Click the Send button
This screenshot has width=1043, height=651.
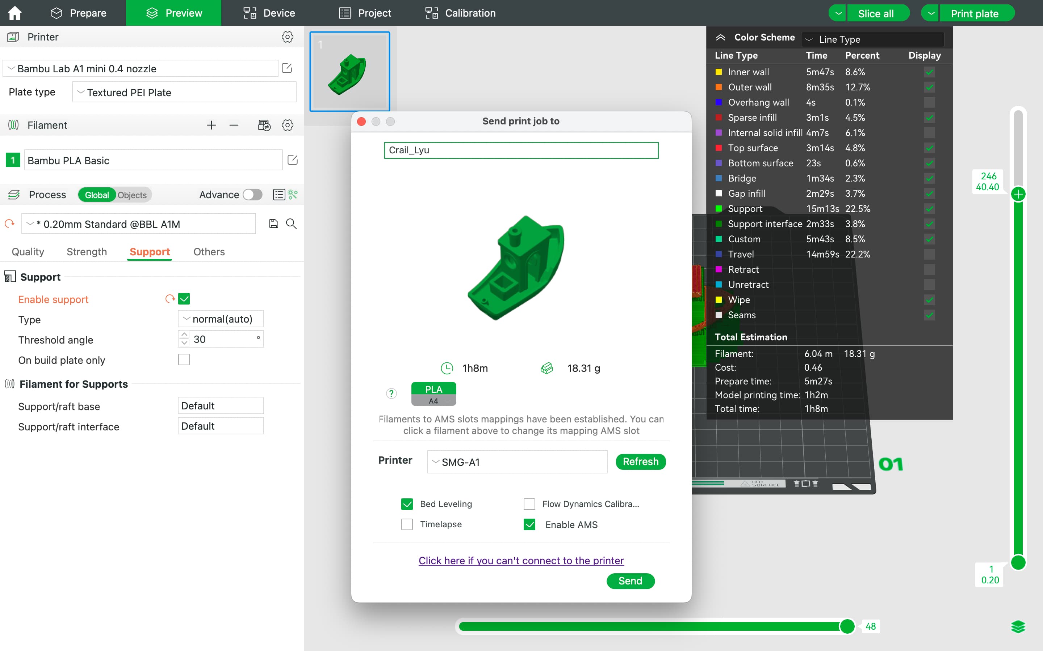[x=631, y=581]
